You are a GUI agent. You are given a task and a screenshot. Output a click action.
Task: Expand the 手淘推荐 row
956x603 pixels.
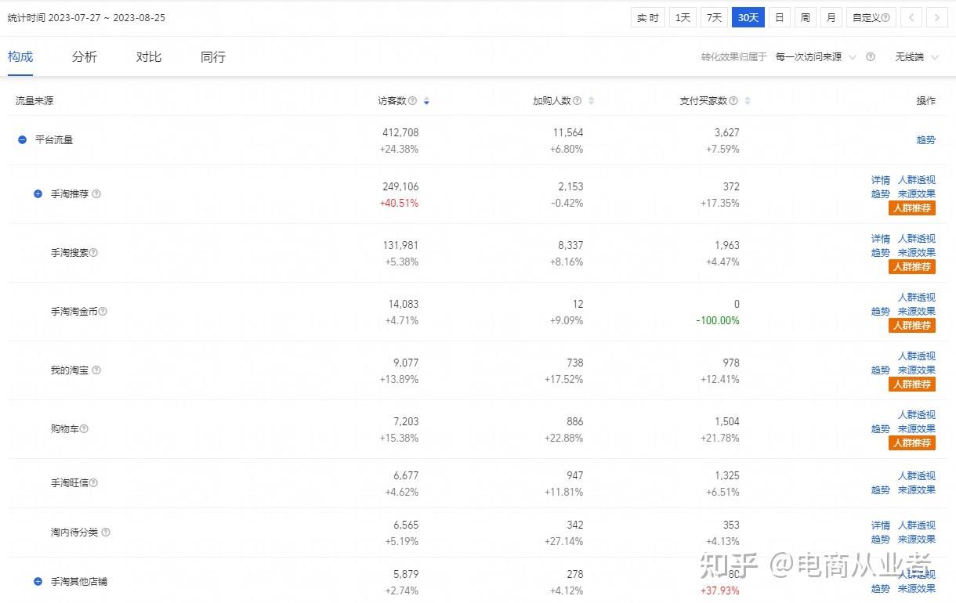tap(38, 193)
